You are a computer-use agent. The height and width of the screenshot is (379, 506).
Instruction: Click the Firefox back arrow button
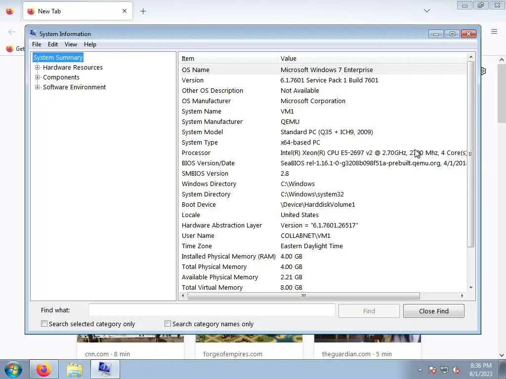click(x=12, y=32)
